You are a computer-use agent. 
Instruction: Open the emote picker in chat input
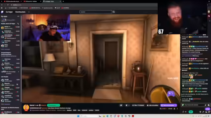tap(208, 105)
